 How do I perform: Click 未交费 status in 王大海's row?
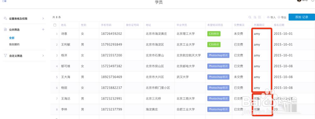(238, 77)
